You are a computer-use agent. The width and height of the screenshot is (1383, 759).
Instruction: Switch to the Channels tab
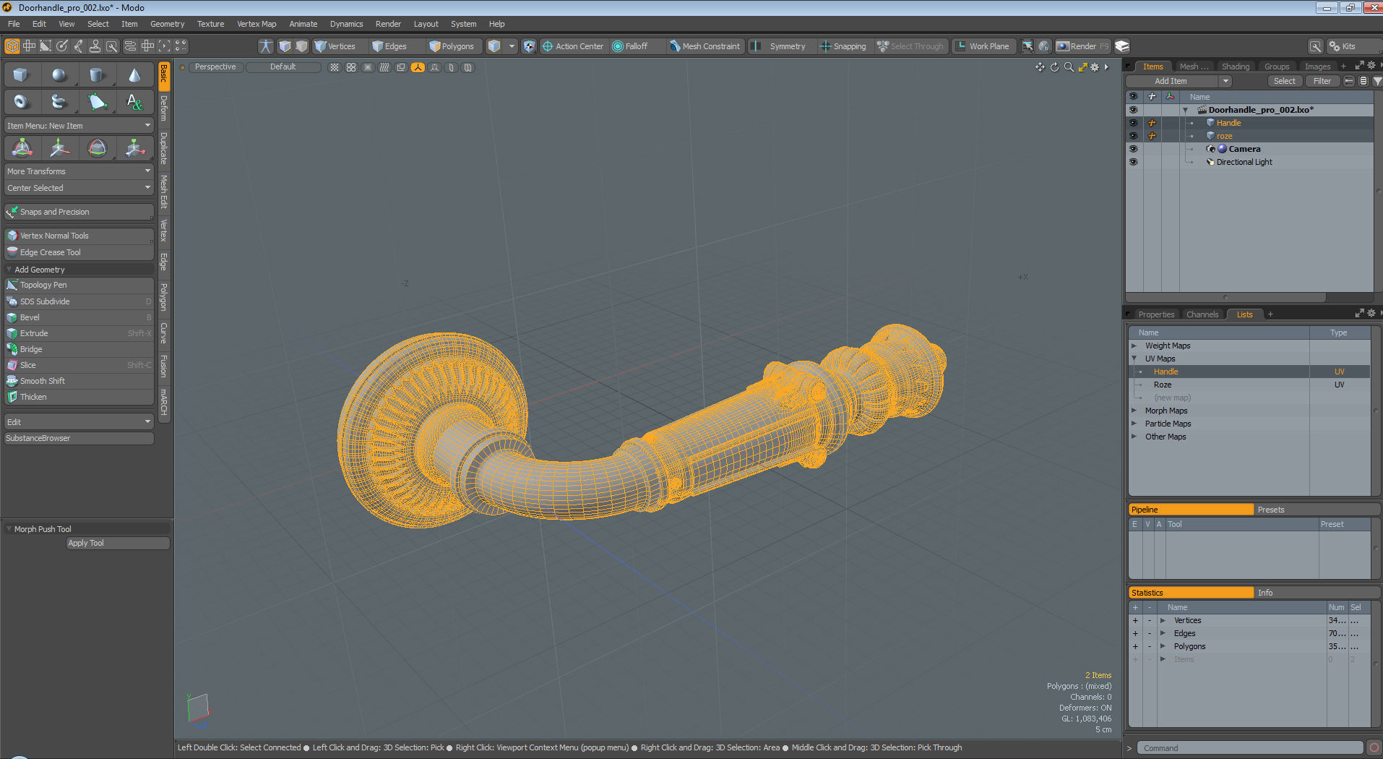click(1202, 314)
